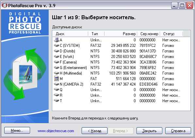Select the E (Work) drive row

pos(121,57)
